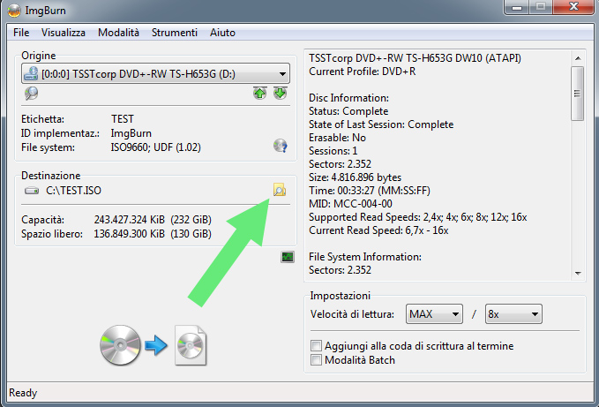
Task: Click the hard drive icon beside C:\TEST.ISO
Action: (x=32, y=191)
